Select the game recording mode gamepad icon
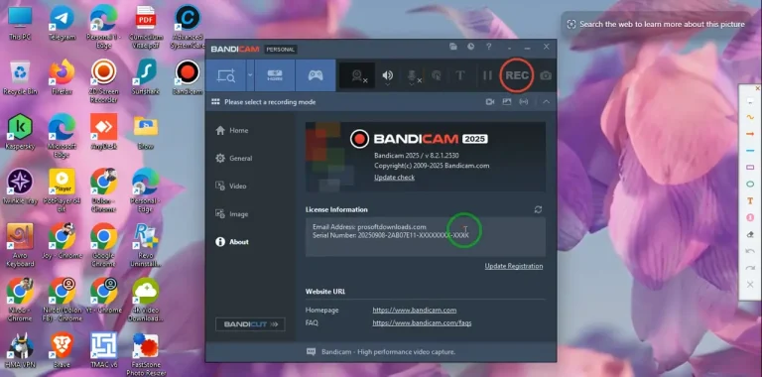Screen dimensions: 762x377 coord(316,75)
